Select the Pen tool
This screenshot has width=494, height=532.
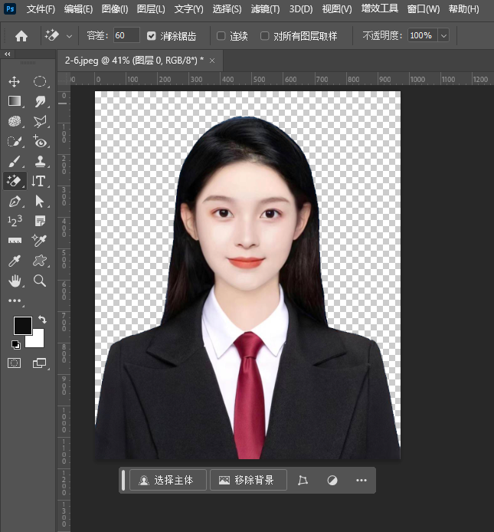[x=15, y=202]
